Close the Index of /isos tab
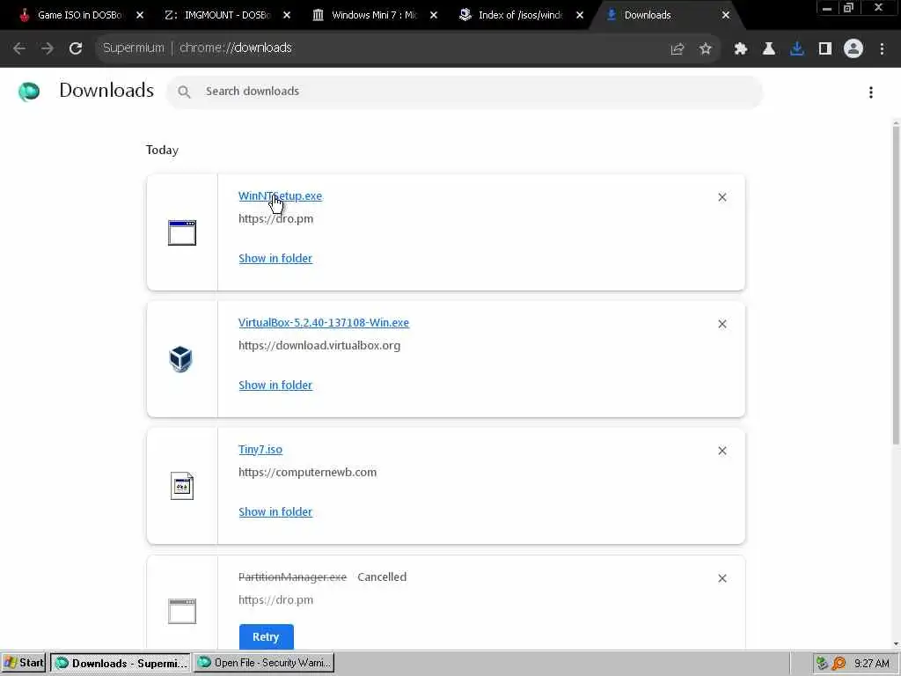Screen dimensions: 901x676 [580, 16]
